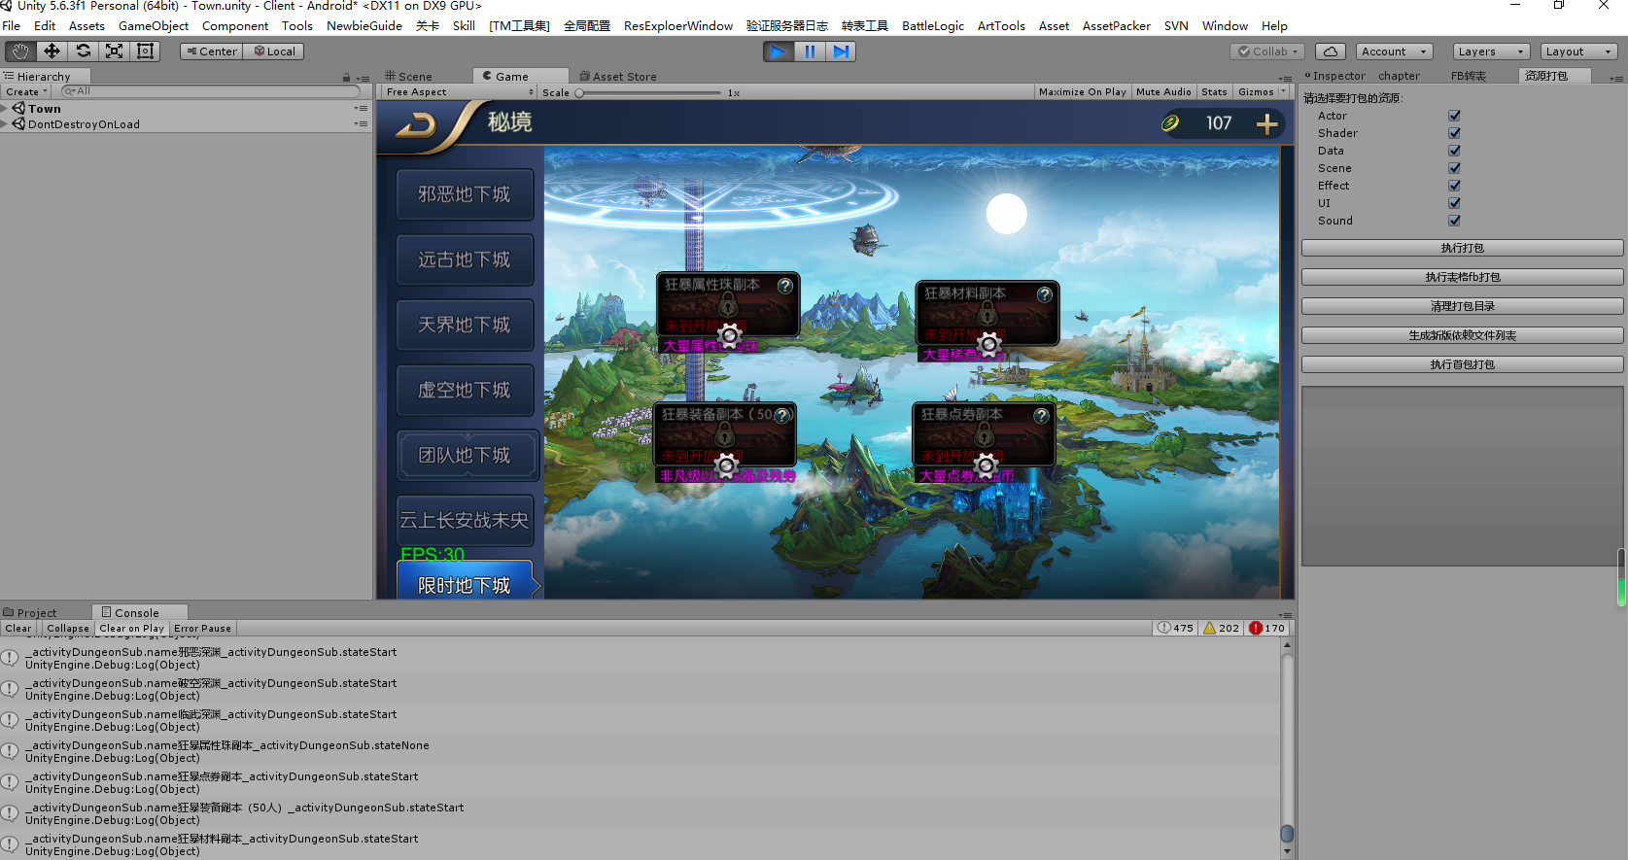Click the Pause button

[810, 52]
